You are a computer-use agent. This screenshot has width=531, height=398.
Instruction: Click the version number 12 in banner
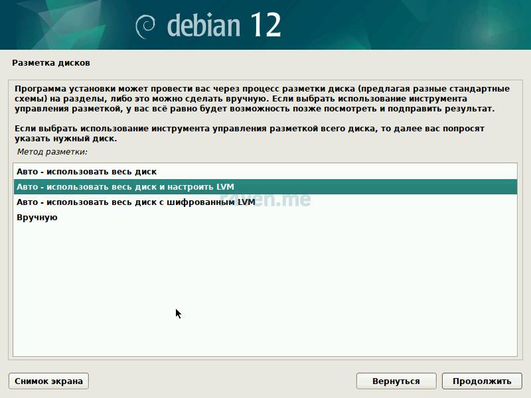265,25
